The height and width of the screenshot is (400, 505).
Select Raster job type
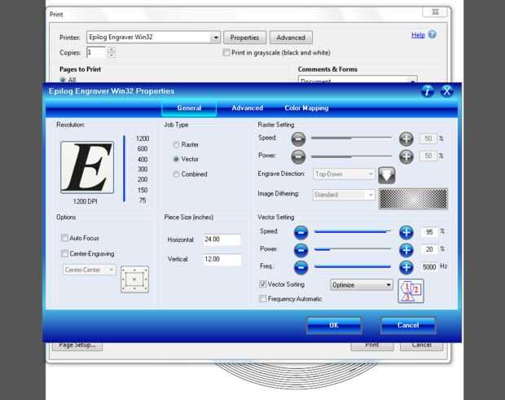tap(176, 145)
